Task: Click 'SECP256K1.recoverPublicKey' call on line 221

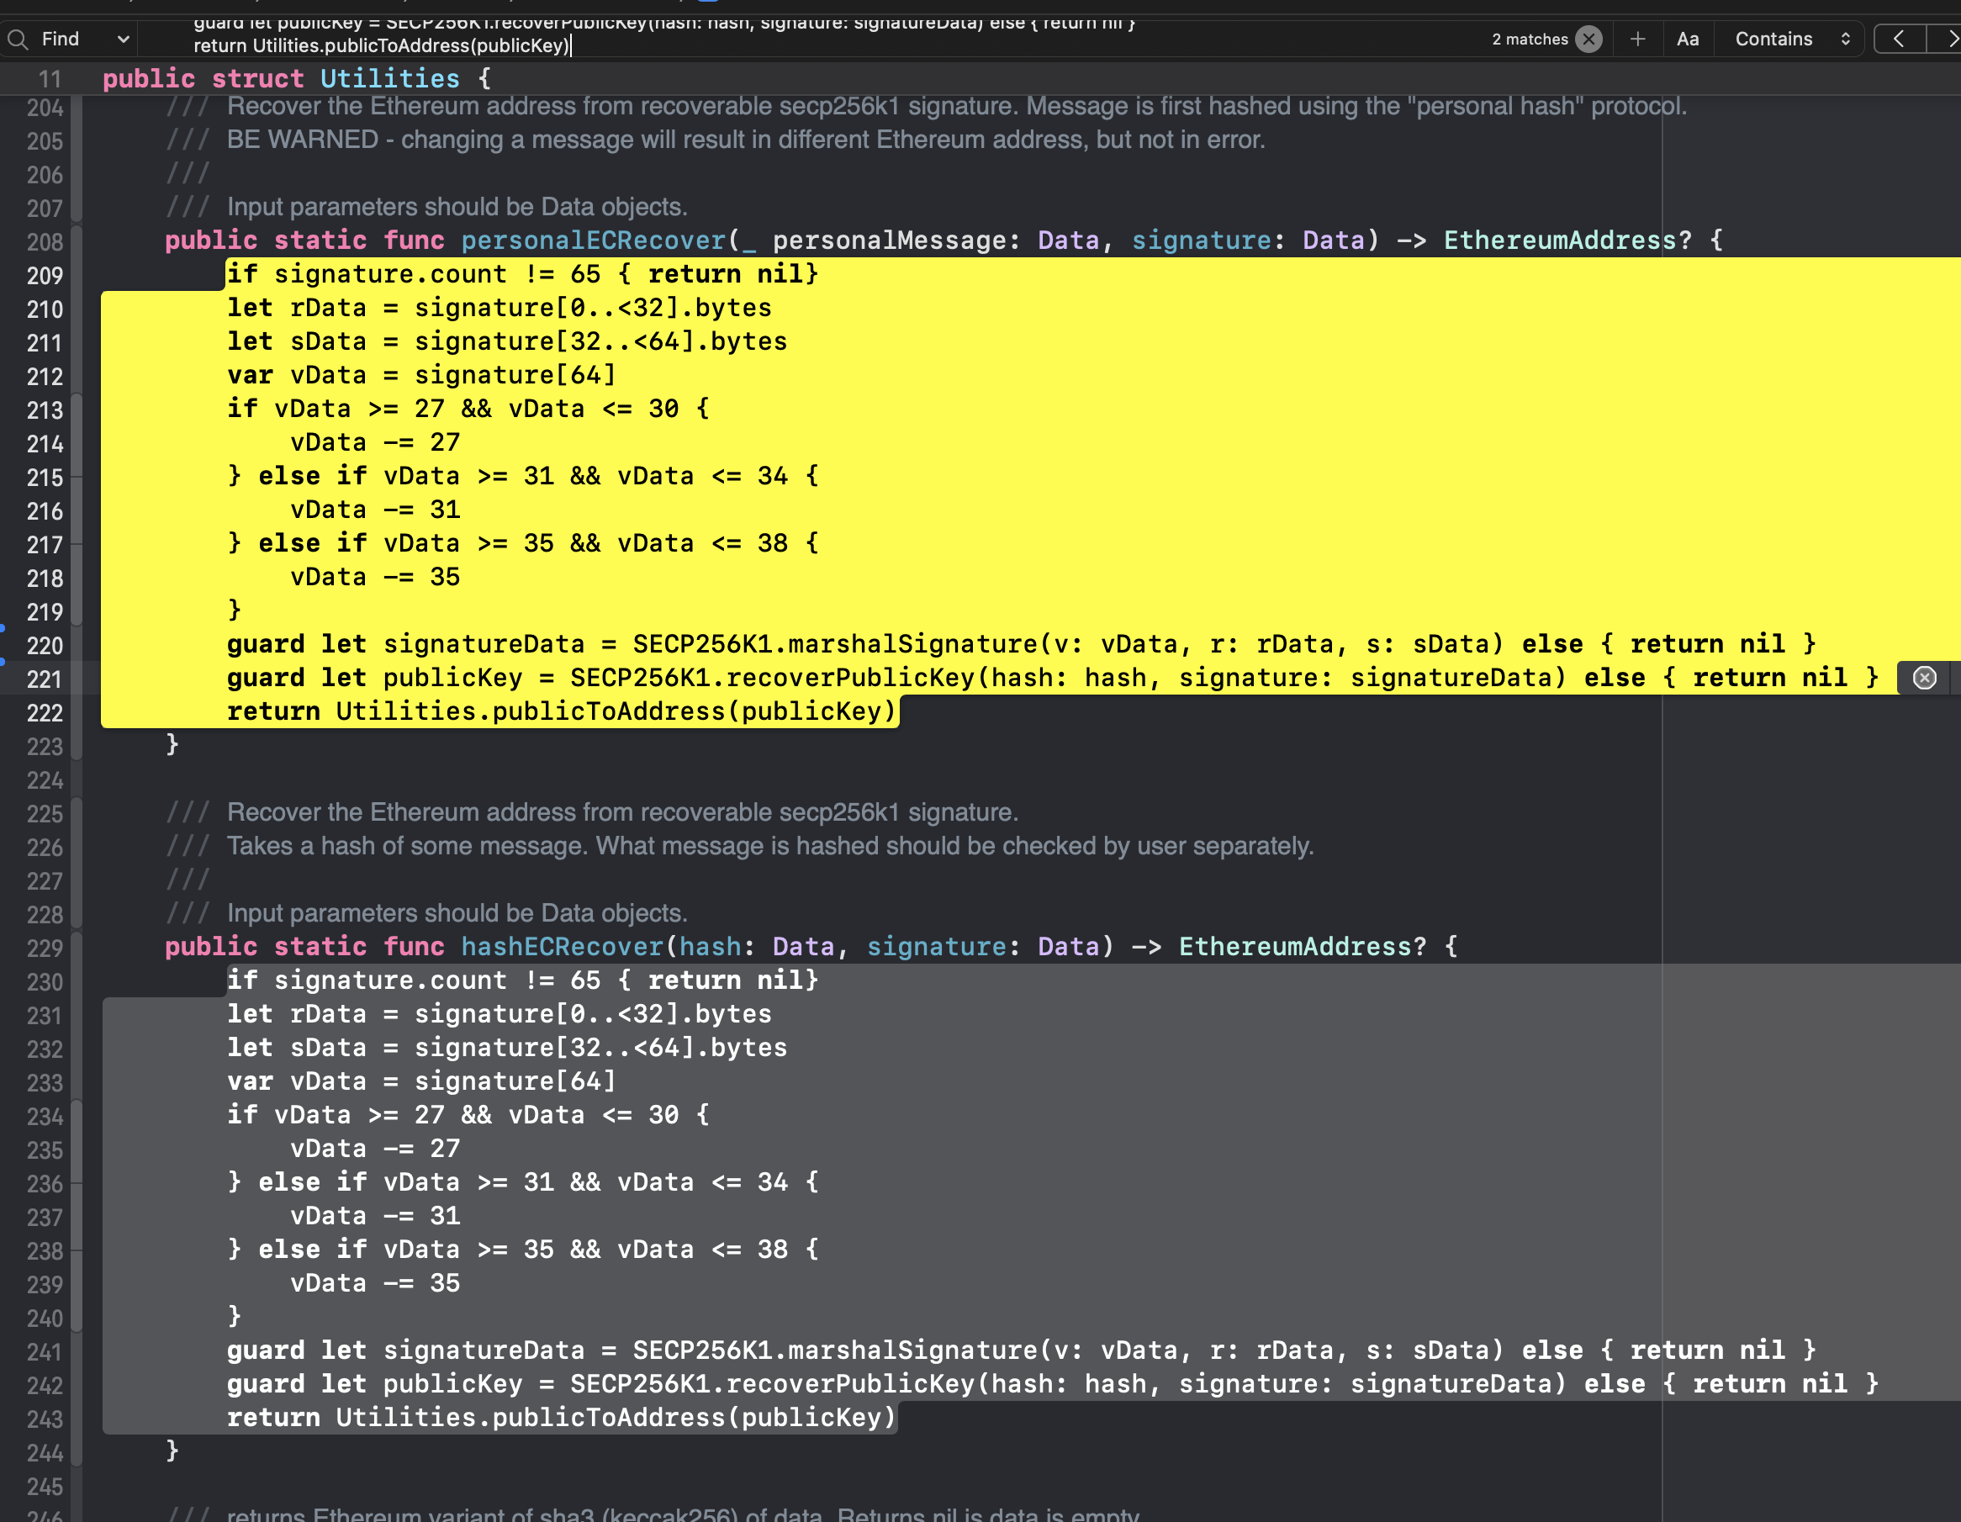Action: pyautogui.click(x=772, y=678)
